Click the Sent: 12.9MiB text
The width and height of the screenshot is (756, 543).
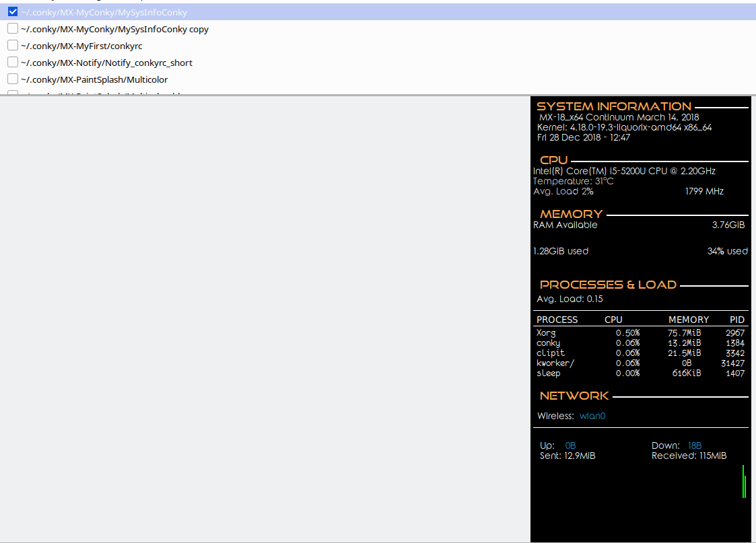(x=568, y=456)
